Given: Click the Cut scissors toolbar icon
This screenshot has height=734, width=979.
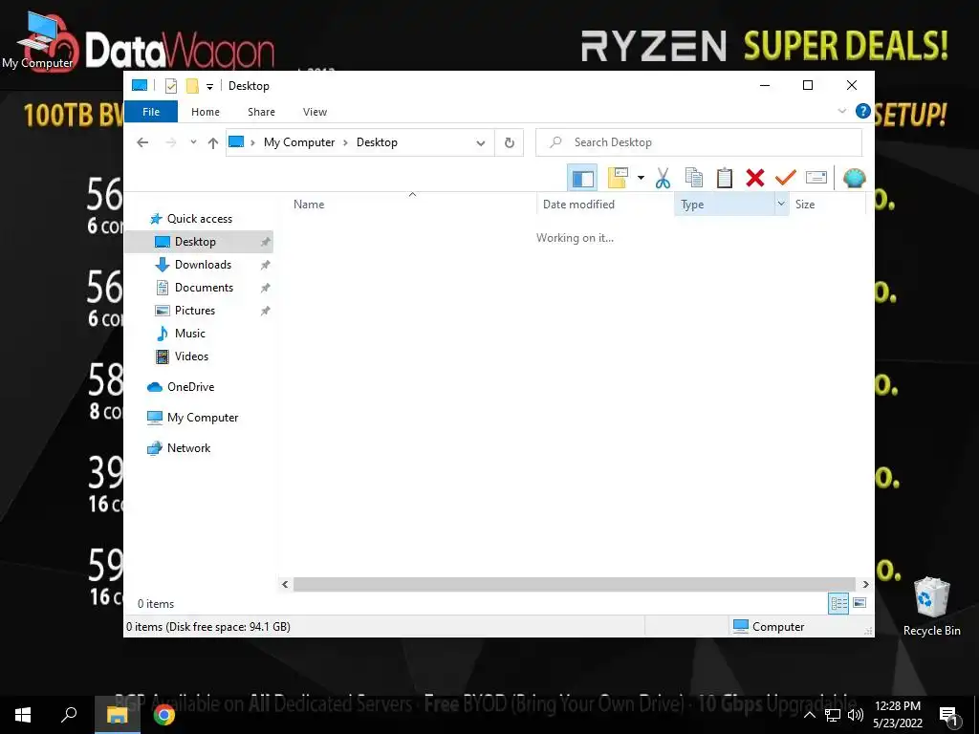Looking at the screenshot, I should coord(663,178).
